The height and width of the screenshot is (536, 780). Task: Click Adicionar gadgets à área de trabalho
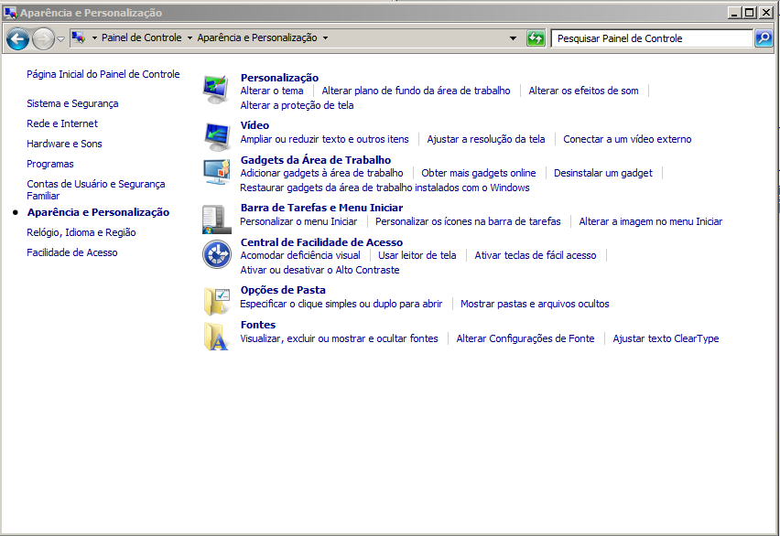click(322, 173)
